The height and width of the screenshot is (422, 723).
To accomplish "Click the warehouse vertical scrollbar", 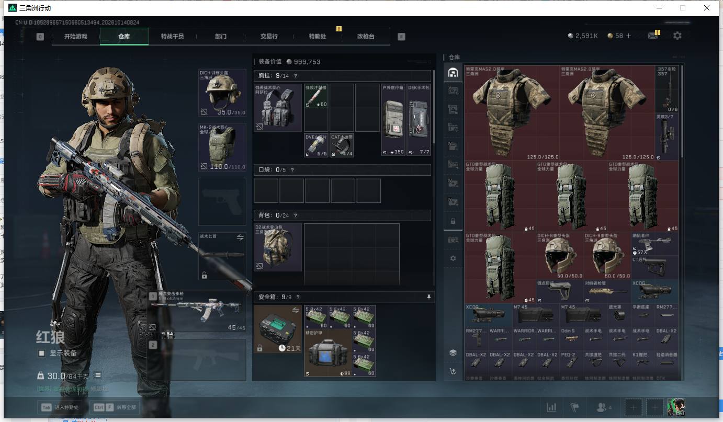I will coord(681,111).
